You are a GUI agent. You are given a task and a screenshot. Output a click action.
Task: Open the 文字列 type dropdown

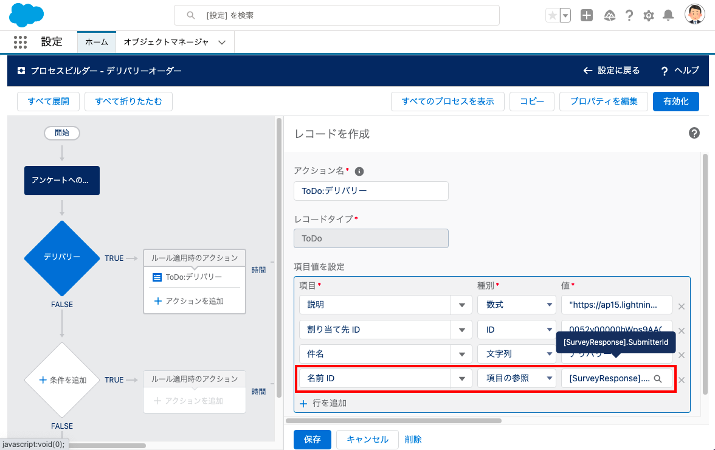(517, 354)
